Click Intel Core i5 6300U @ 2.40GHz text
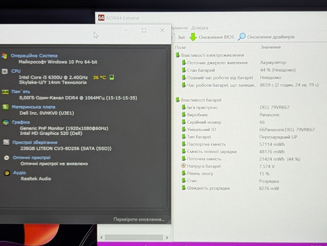This screenshot has width=327, height=246. (53, 77)
